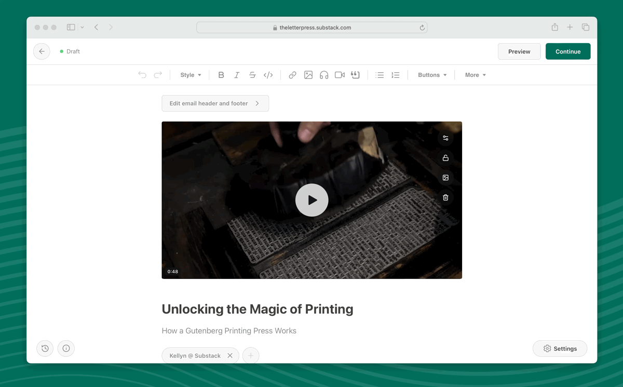The image size is (623, 387).
Task: Expand the More dropdown
Action: pos(476,75)
